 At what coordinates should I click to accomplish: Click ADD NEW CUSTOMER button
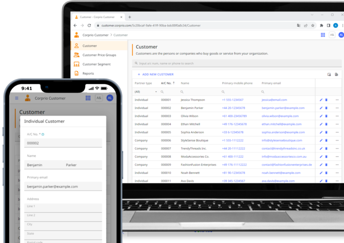[156, 75]
